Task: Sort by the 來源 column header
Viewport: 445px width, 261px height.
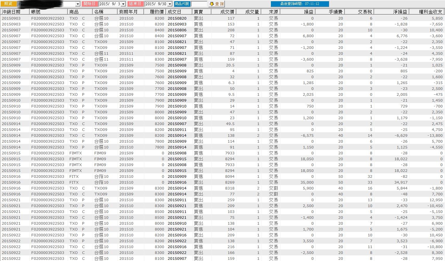Action: click(x=270, y=12)
